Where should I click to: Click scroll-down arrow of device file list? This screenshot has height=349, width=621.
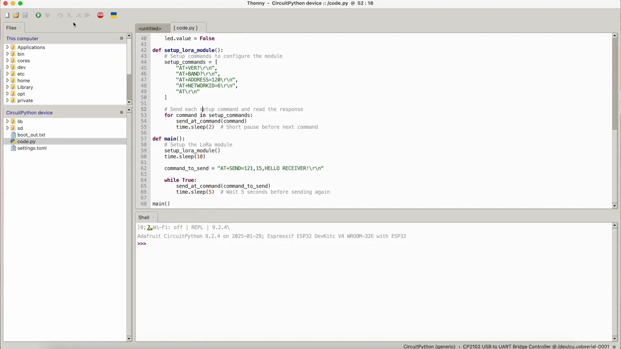tap(129, 339)
